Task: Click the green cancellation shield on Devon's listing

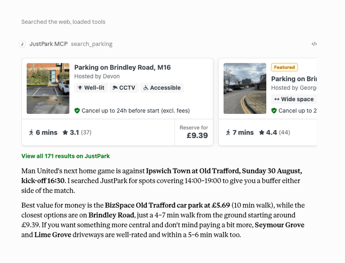Action: [x=77, y=111]
